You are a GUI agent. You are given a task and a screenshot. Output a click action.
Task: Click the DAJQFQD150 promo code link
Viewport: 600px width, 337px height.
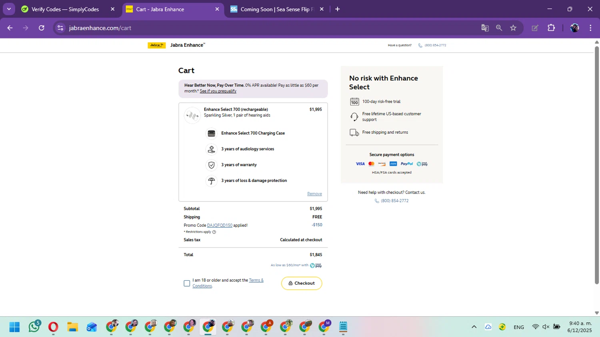click(x=220, y=225)
